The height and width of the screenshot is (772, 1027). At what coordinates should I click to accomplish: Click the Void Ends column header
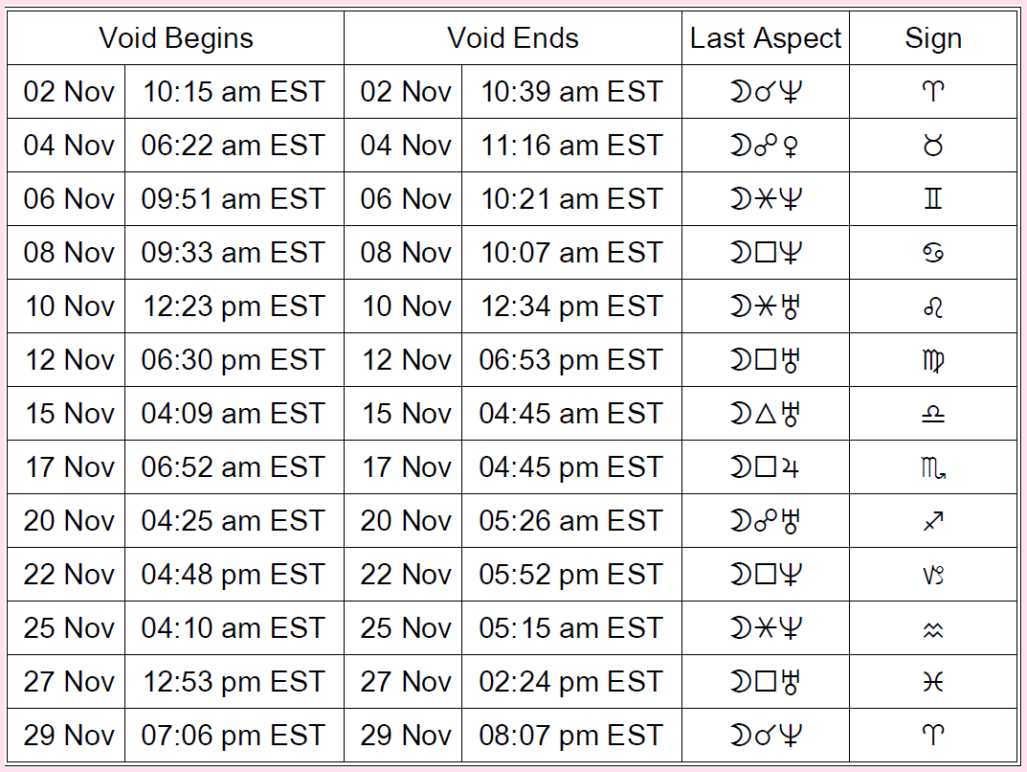point(513,38)
